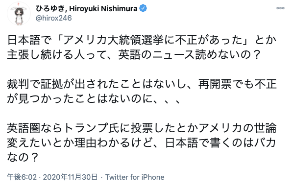The image size is (292, 189).
Task: Click the date 2020年11月30日
Action: tap(70, 177)
